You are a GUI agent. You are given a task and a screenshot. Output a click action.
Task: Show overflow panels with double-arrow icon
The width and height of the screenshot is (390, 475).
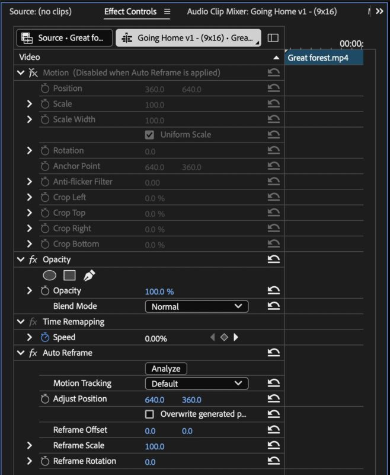pos(379,11)
